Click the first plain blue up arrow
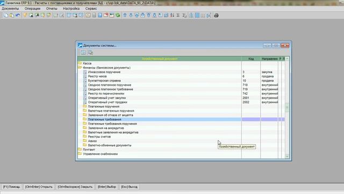Image resolution: width=344 pixels, height=194 pixels. click(x=125, y=15)
